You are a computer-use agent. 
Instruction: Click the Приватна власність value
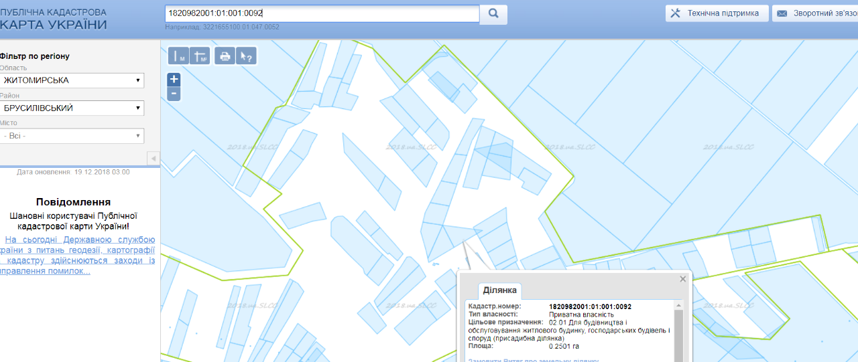(581, 314)
